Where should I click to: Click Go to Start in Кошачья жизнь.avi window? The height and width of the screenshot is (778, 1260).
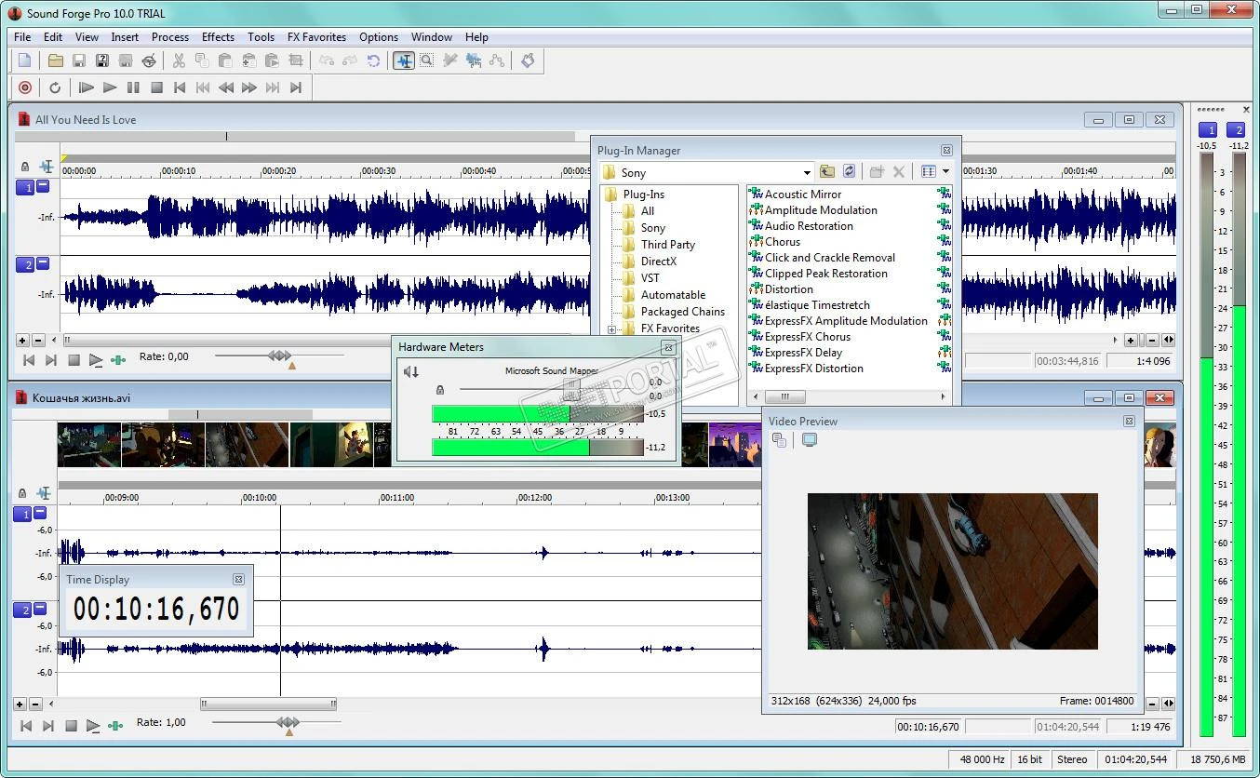point(26,726)
